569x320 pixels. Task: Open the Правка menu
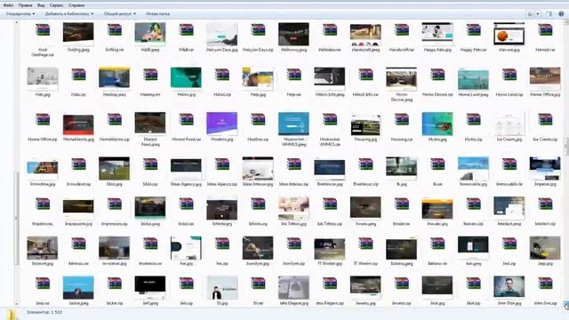26,5
